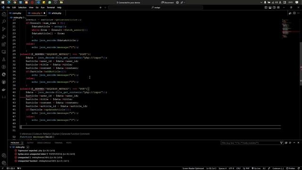Open the command center search box
The height and width of the screenshot is (170, 302).
click(155, 8)
